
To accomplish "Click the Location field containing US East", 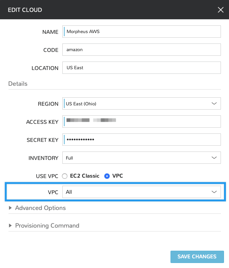I will [x=141, y=68].
